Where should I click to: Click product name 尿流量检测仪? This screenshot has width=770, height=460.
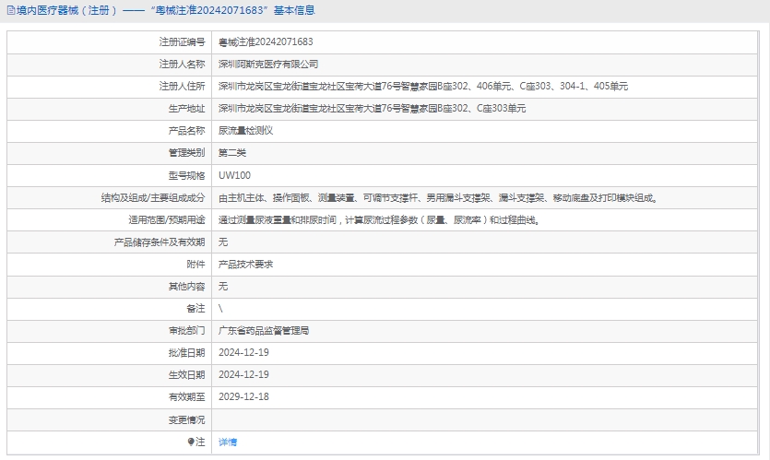(x=245, y=130)
